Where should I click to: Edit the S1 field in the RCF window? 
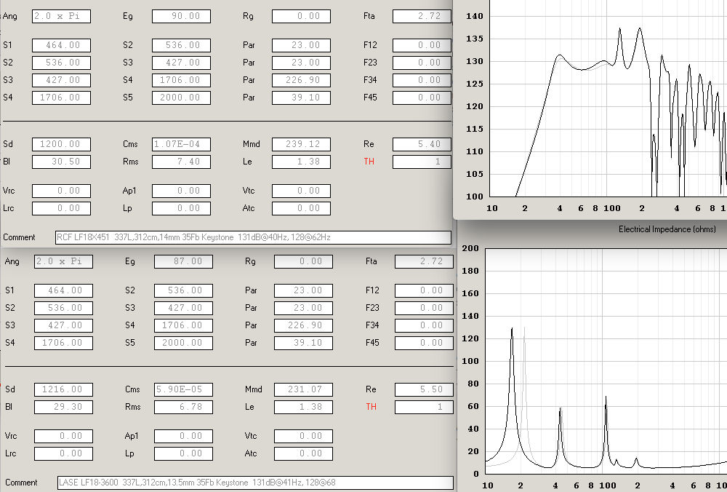click(x=61, y=45)
